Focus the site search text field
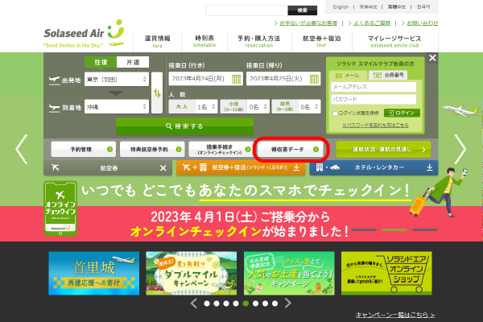This screenshot has height=322, width=483. (x=246, y=10)
